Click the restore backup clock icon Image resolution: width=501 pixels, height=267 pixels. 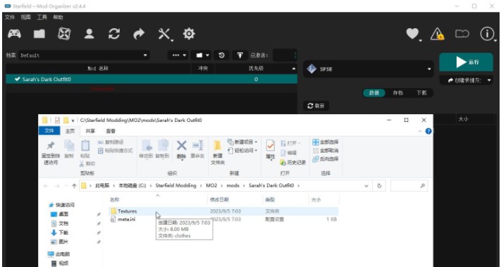pos(221,55)
